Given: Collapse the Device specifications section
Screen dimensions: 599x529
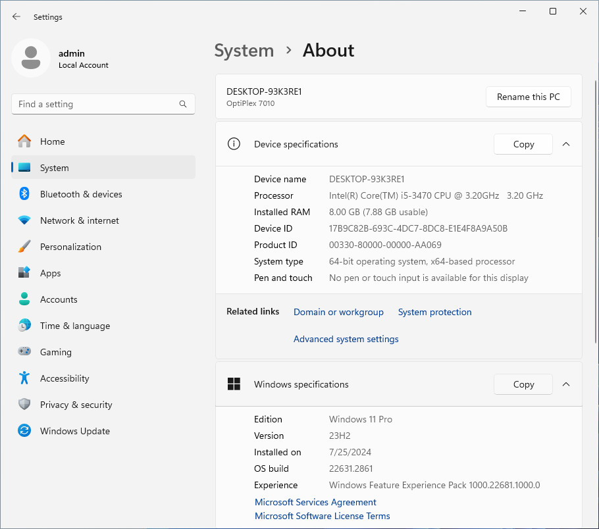Looking at the screenshot, I should (566, 144).
